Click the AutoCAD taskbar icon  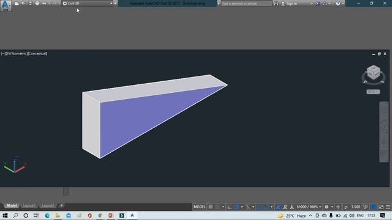point(132,216)
